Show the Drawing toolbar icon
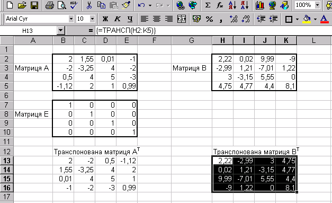This screenshot has height=203, width=332. pos(284,5)
